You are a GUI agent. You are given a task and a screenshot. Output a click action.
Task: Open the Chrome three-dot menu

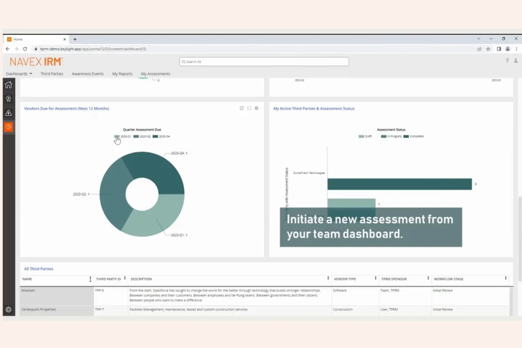(516, 49)
